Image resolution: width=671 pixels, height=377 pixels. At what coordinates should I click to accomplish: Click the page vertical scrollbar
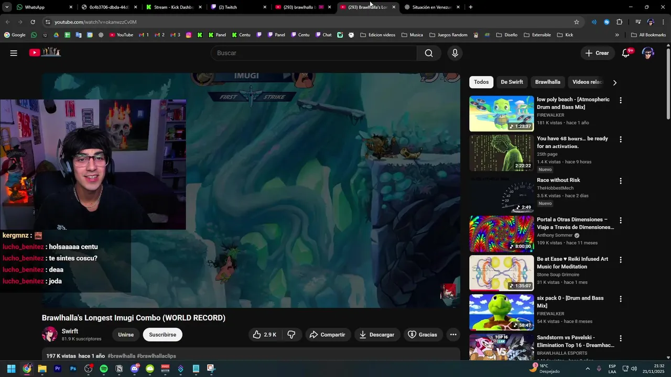pyautogui.click(x=668, y=84)
